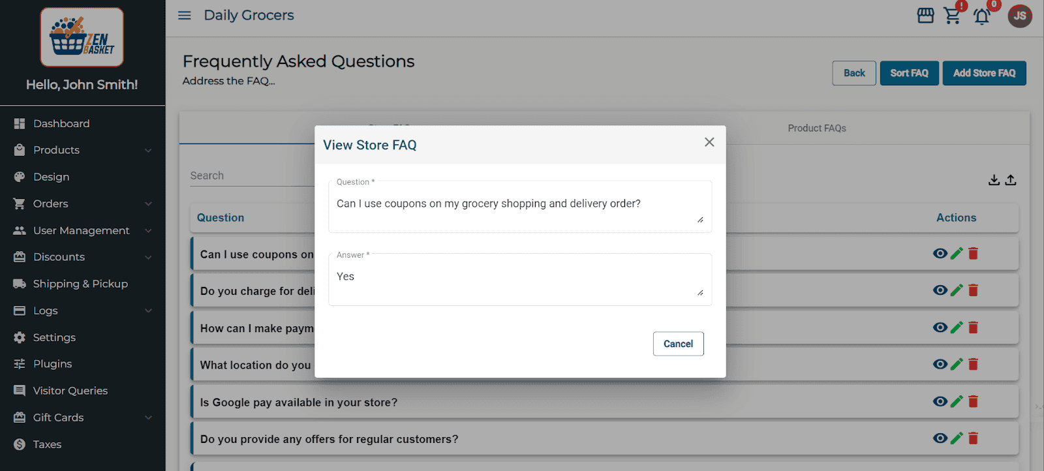Open the hamburger menu beside Daily Grocers
This screenshot has height=471, width=1044.
185,15
